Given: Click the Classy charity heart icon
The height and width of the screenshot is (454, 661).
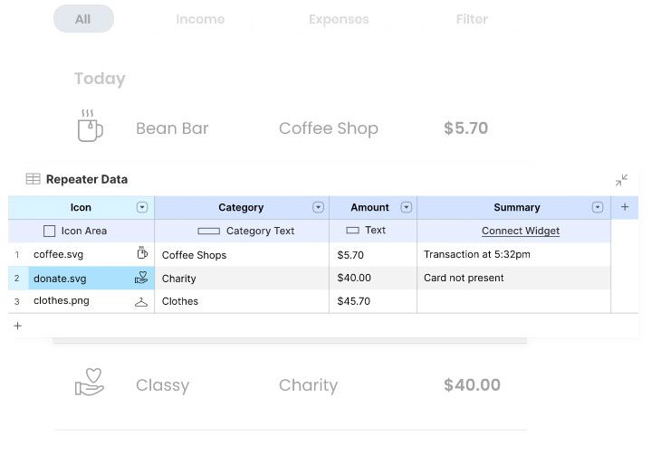Looking at the screenshot, I should [90, 384].
